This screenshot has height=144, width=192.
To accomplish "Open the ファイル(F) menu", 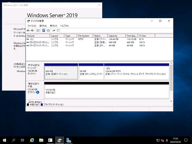I will pyautogui.click(x=32, y=26).
